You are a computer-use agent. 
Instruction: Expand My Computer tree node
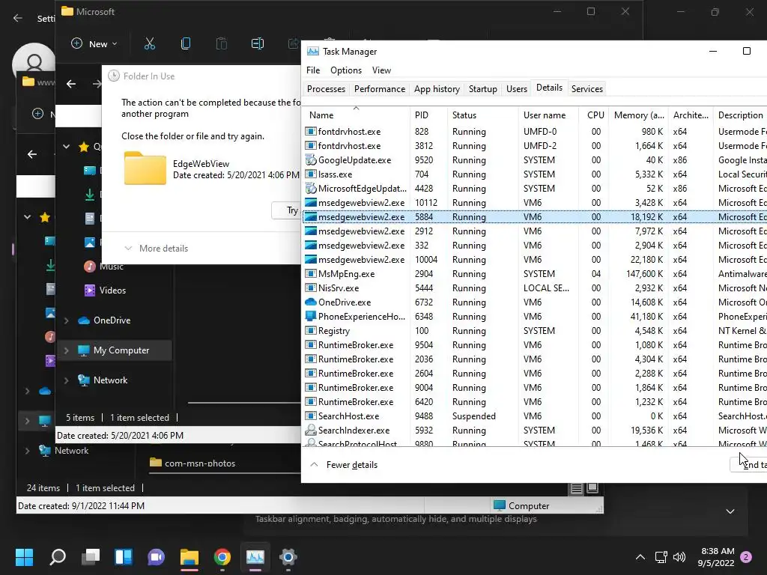[x=67, y=350]
